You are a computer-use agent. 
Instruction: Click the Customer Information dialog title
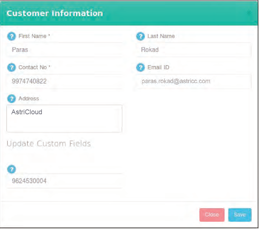coord(55,13)
